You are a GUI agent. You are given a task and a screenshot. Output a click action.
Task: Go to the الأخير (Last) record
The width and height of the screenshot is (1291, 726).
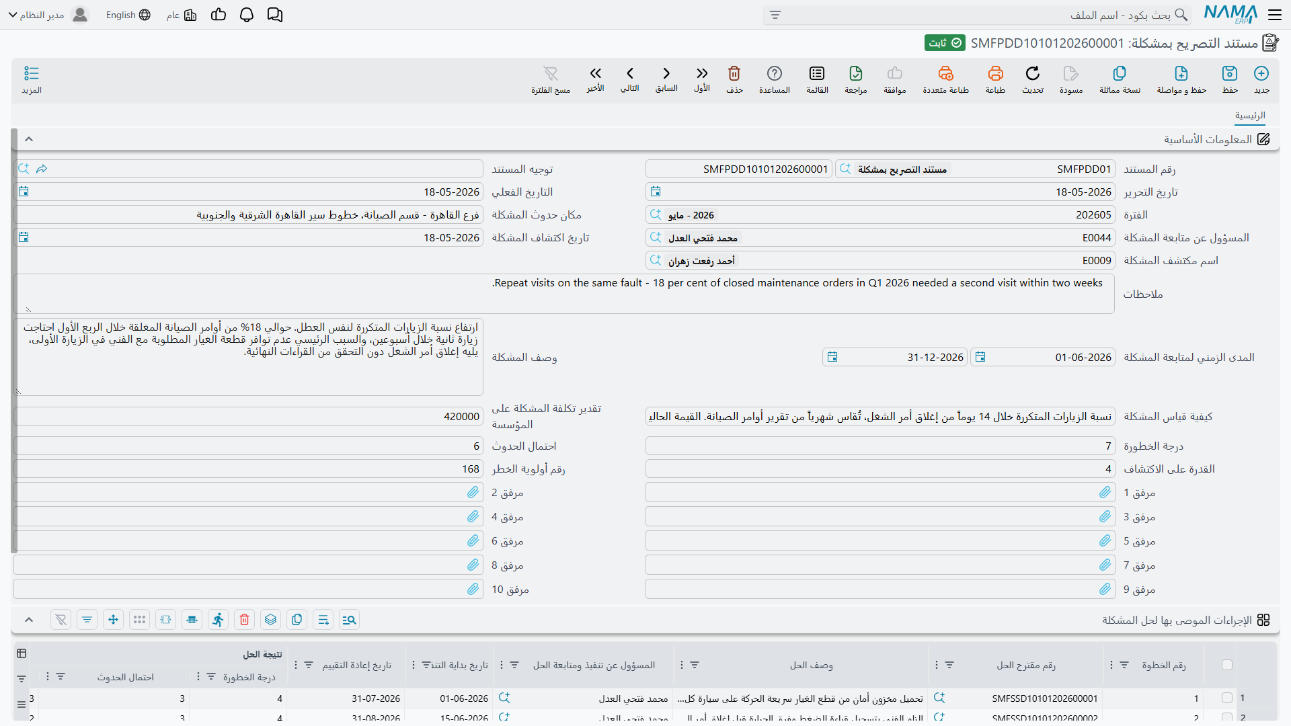[596, 73]
